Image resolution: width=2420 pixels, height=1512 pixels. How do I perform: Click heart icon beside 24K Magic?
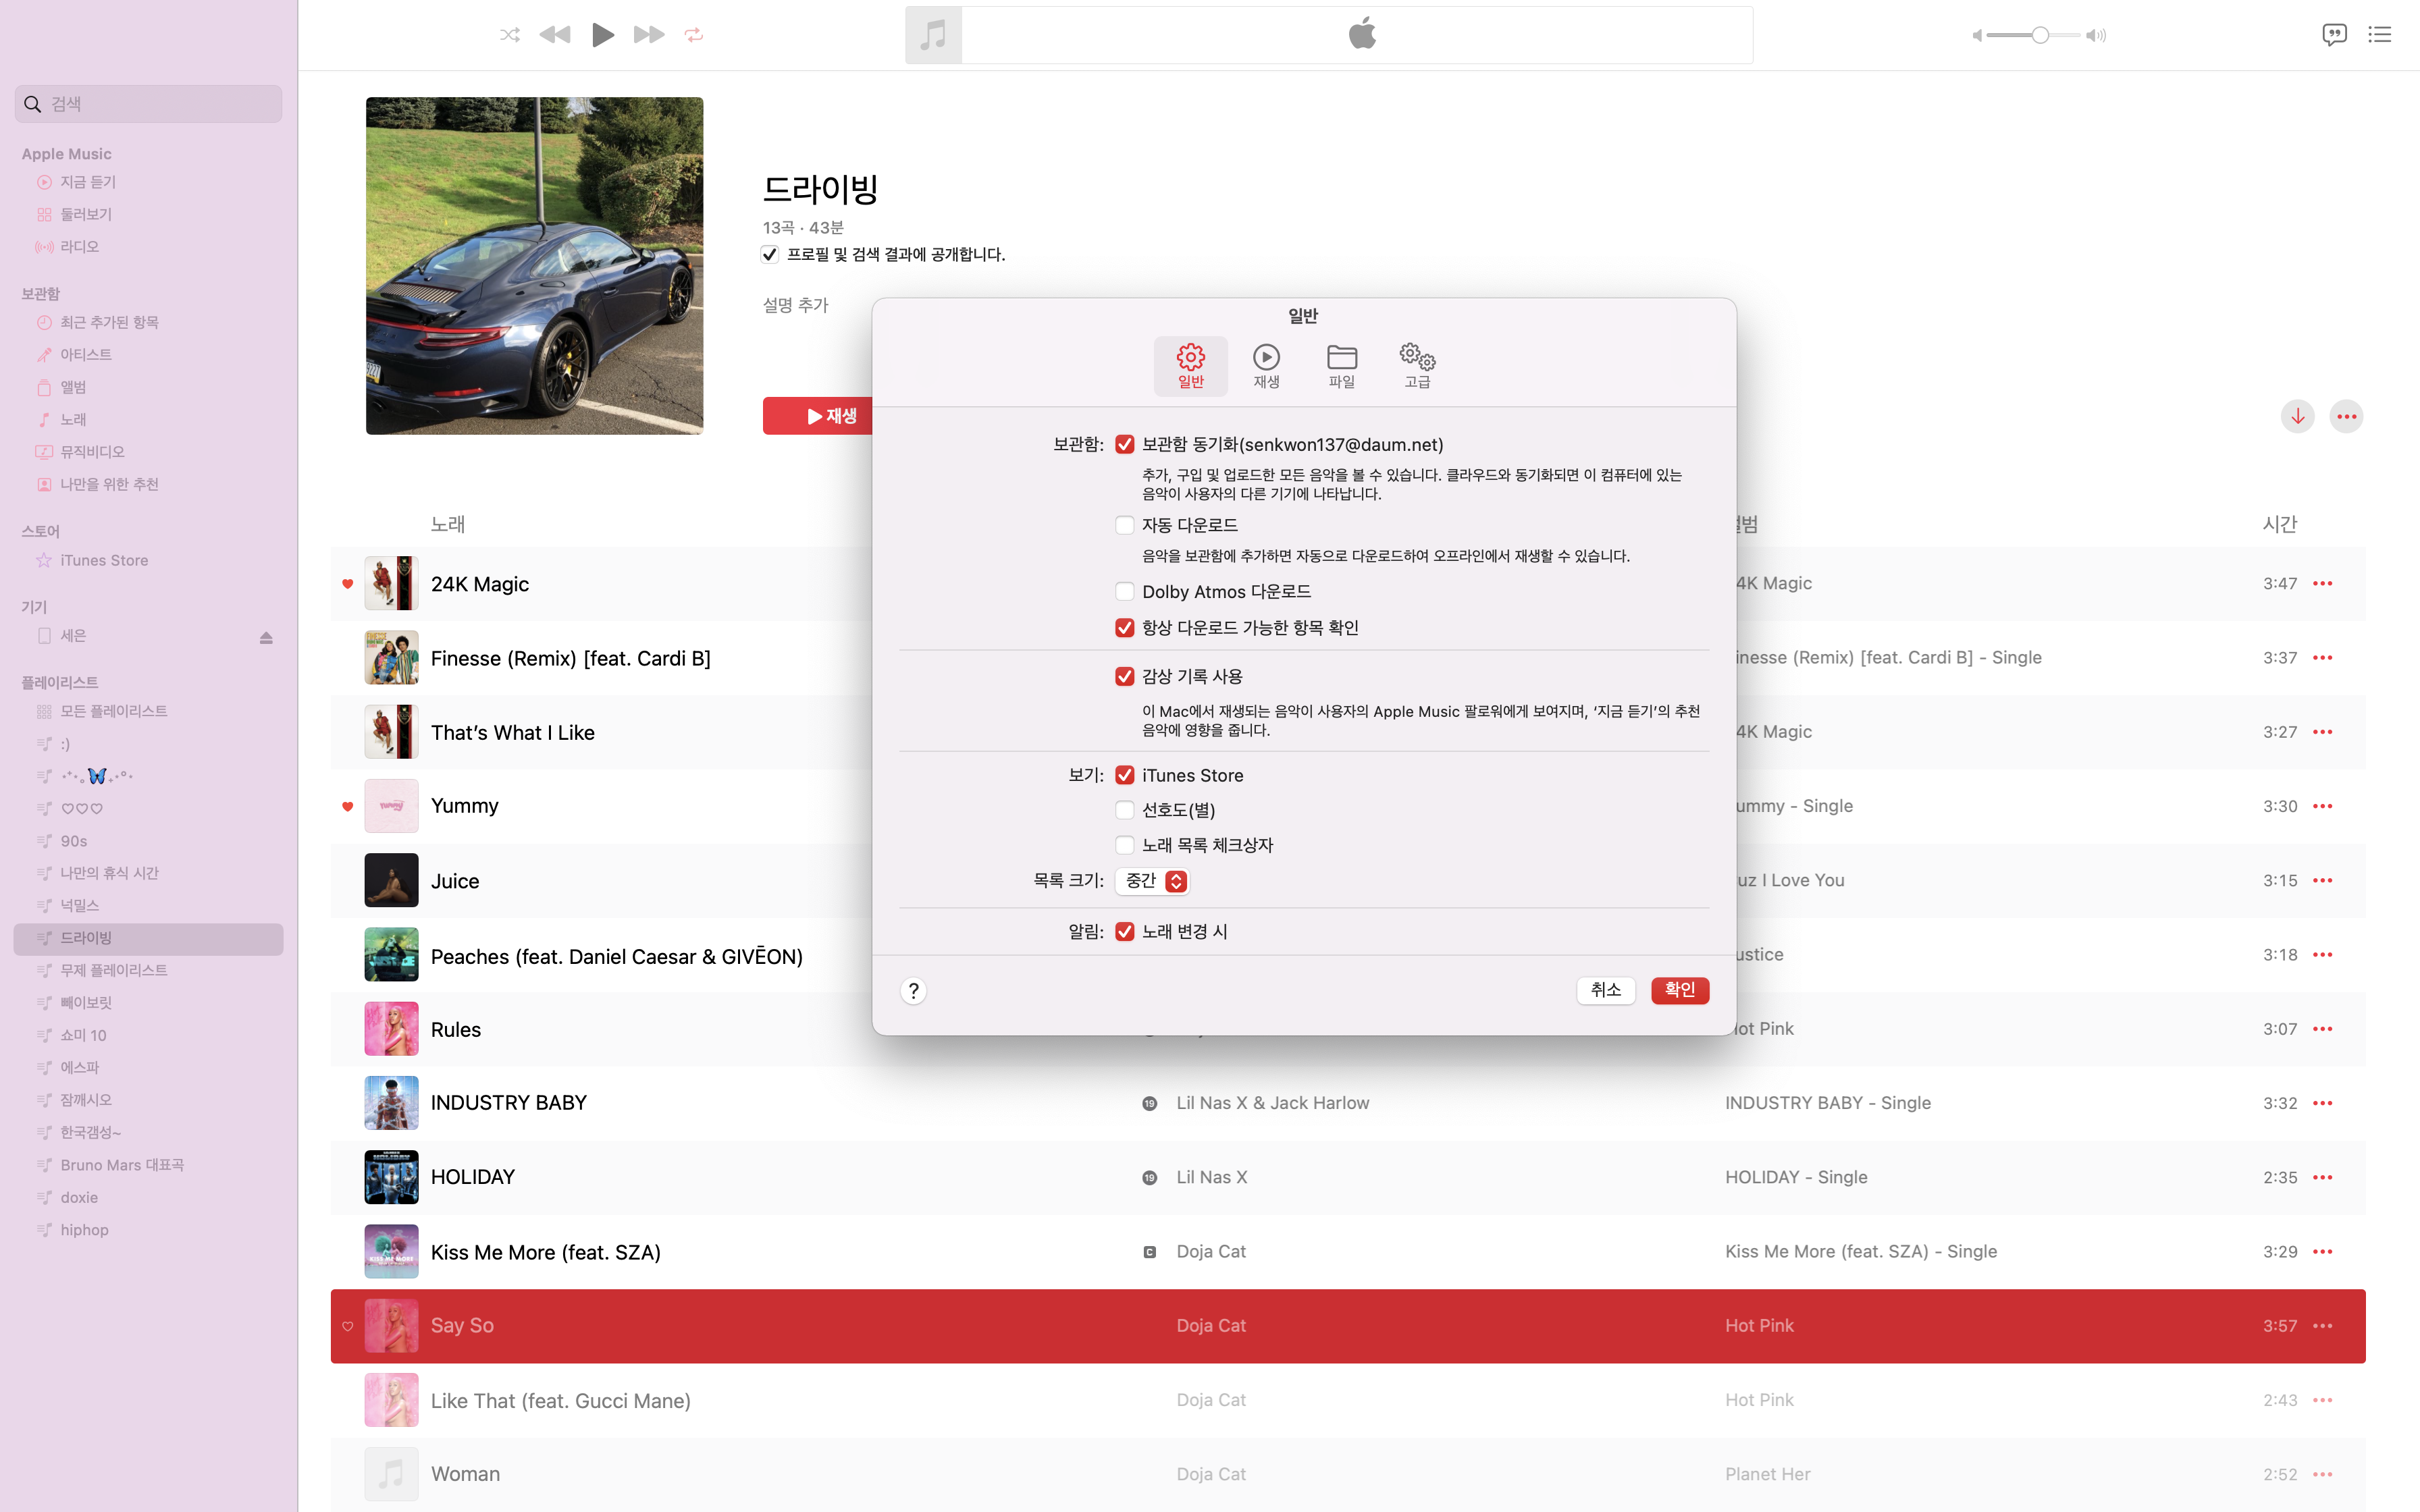click(x=347, y=584)
